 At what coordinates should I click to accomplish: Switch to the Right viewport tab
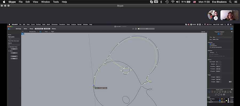pyautogui.click(x=53, y=32)
